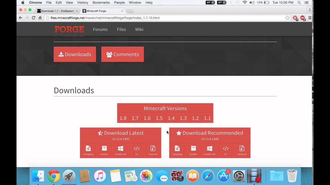Download Src under Download Recommended

point(226,151)
